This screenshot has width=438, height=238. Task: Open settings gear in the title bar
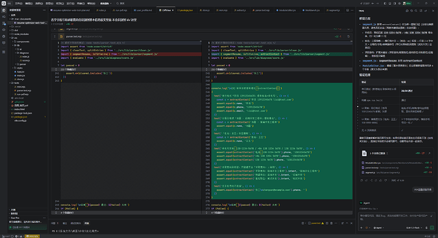(399, 3)
